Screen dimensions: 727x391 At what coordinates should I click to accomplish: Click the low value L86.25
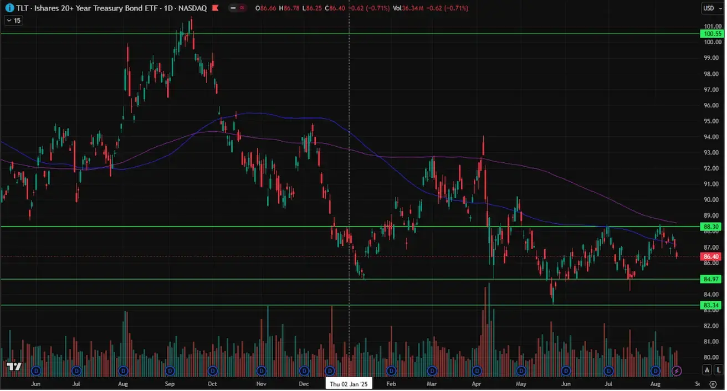click(x=313, y=8)
